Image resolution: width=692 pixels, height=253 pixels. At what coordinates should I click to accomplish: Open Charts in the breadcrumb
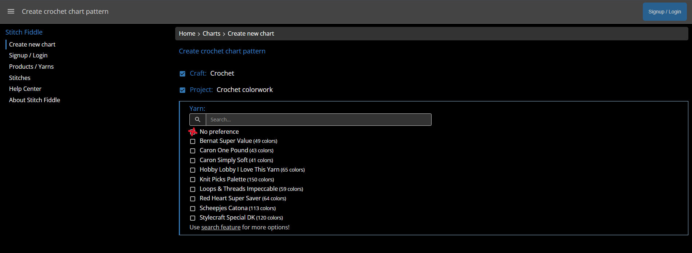pyautogui.click(x=211, y=33)
